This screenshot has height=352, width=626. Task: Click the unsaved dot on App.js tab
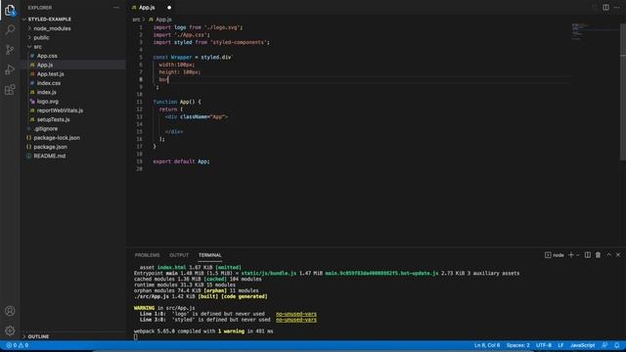(x=169, y=8)
